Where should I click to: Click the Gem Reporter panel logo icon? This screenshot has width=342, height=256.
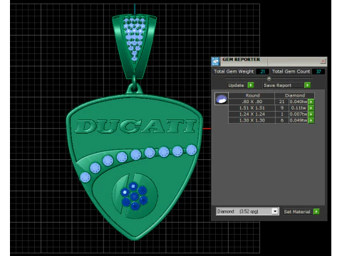[x=216, y=61]
